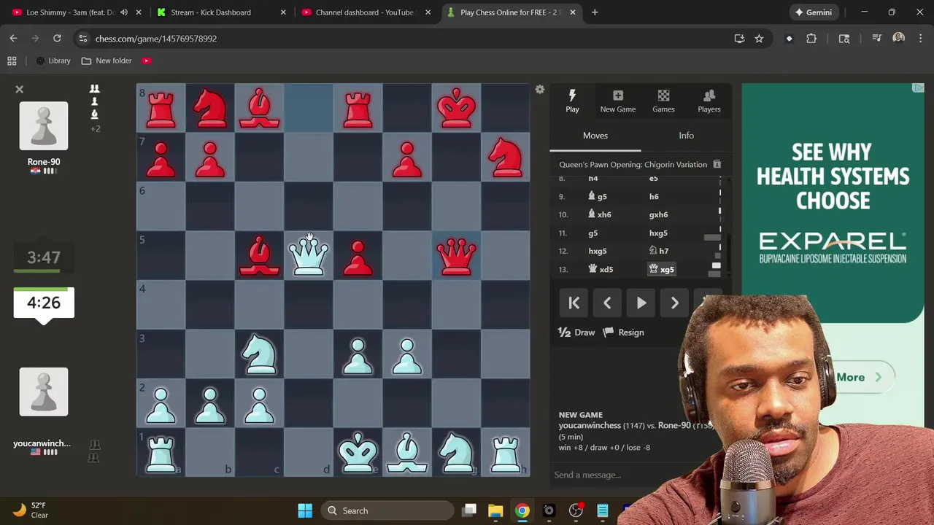Open Windows Start menu
The height and width of the screenshot is (525, 934).
click(x=305, y=510)
